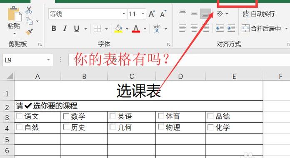The width and height of the screenshot is (290, 158).
Task: Click the 选课表 title cell
Action: 138,91
